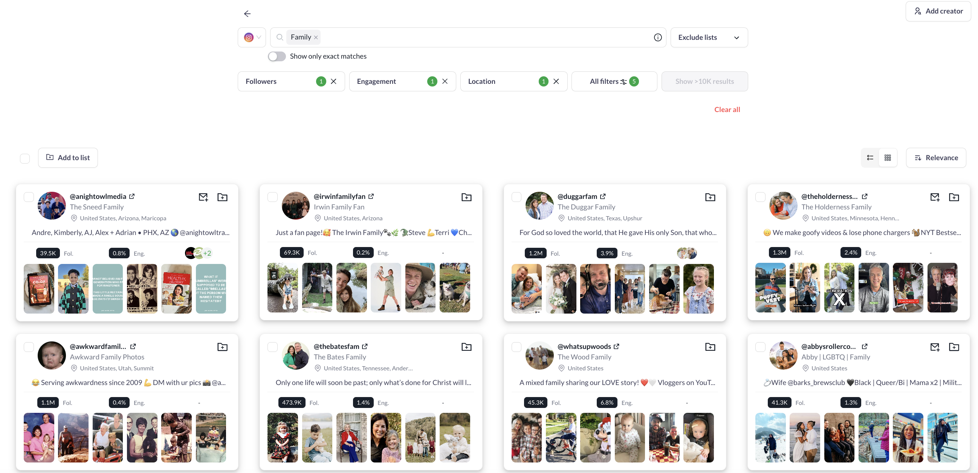Click Add creator button

[x=938, y=11]
